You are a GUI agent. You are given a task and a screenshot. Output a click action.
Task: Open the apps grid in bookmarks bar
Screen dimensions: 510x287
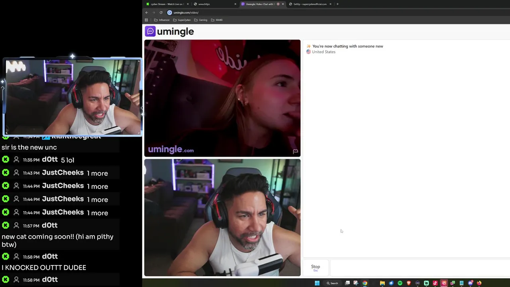[x=146, y=20]
